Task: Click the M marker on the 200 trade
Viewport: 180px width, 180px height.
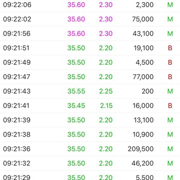Action: point(170,91)
